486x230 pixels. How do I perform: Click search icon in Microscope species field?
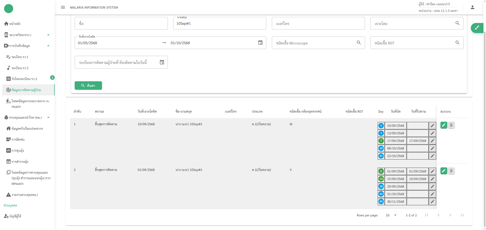coord(359,43)
